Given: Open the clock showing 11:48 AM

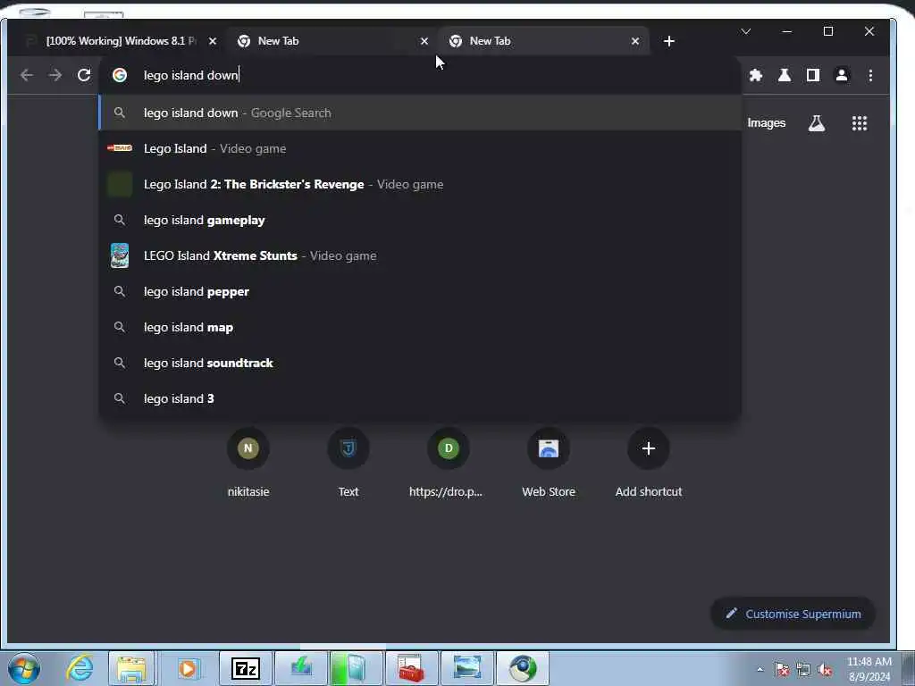Looking at the screenshot, I should pos(869,669).
